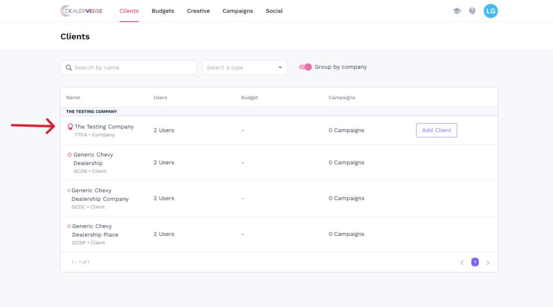The height and width of the screenshot is (307, 553).
Task: Go to next page using right chevron
Action: click(x=488, y=263)
